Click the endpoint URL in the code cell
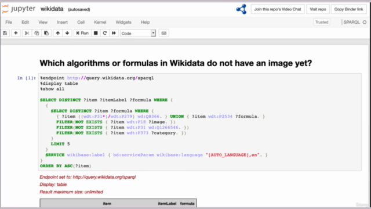The height and width of the screenshot is (209, 371). point(111,78)
